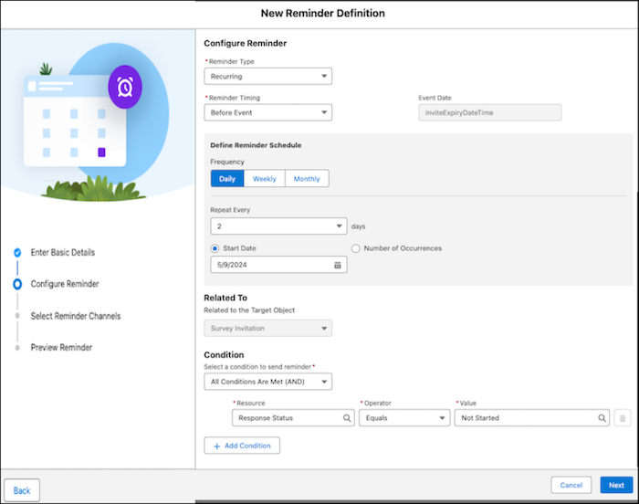Expand the Reminder Timing dropdown

(267, 113)
